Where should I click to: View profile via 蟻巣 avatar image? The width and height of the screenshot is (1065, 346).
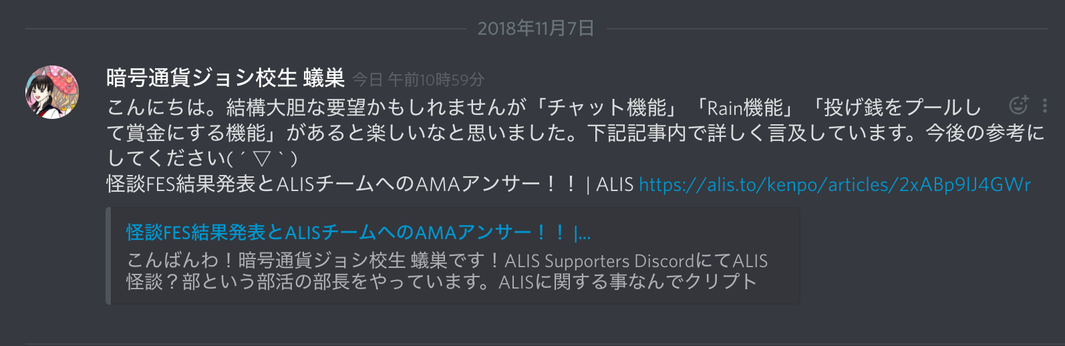point(52,92)
